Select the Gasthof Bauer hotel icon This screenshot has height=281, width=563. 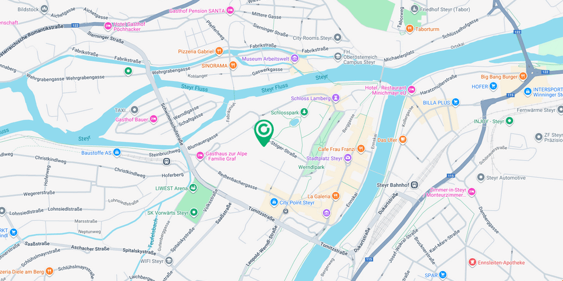(x=154, y=119)
